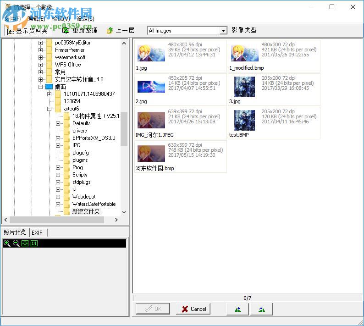Image resolution: width=364 pixels, height=326 pixels.
Task: Click the rotate left button
Action: pos(238,309)
